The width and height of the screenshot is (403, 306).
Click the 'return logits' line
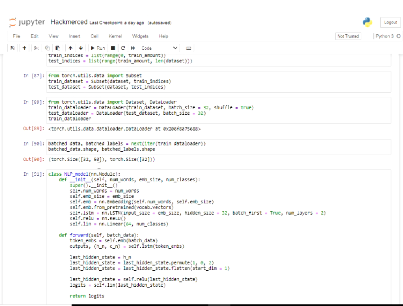coord(87,296)
